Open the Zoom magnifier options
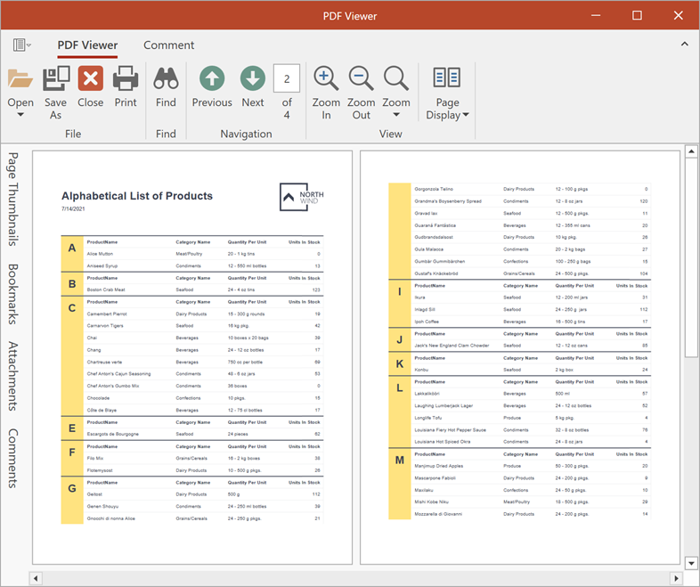This screenshot has width=700, height=587. pos(396,78)
